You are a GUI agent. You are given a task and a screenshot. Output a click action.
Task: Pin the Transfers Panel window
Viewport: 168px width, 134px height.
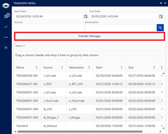(x=160, y=3)
